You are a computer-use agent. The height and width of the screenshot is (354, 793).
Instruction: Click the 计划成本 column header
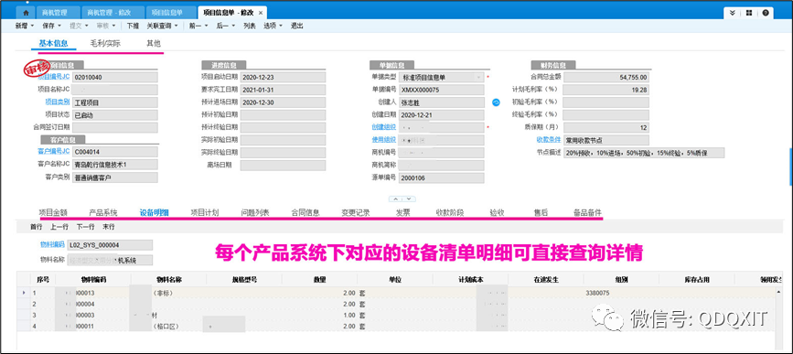click(x=470, y=280)
